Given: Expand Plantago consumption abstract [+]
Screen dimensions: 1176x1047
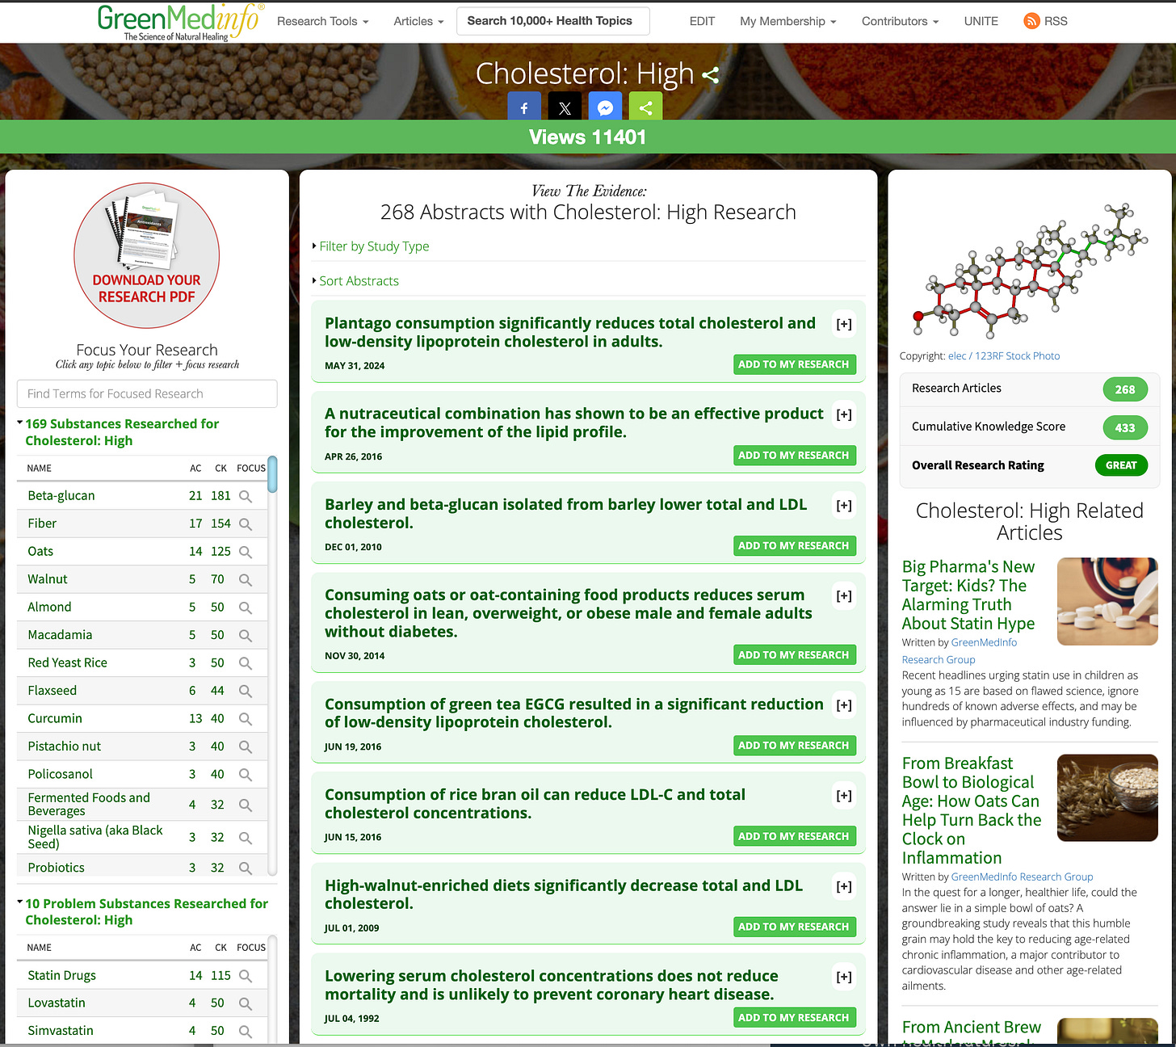Looking at the screenshot, I should click(x=844, y=325).
